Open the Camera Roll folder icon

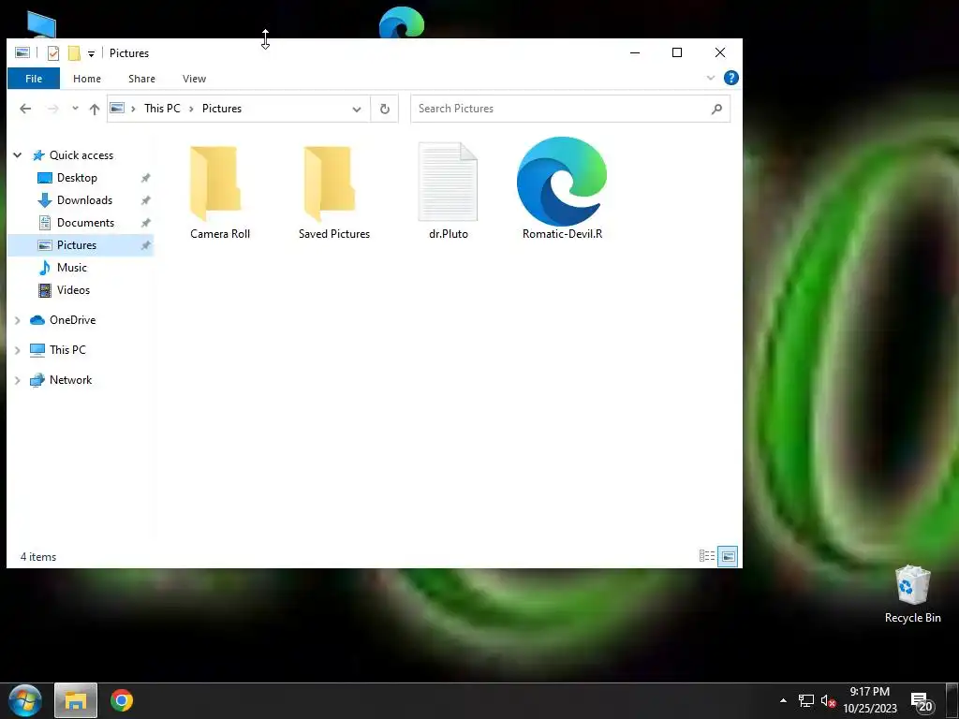pyautogui.click(x=215, y=183)
